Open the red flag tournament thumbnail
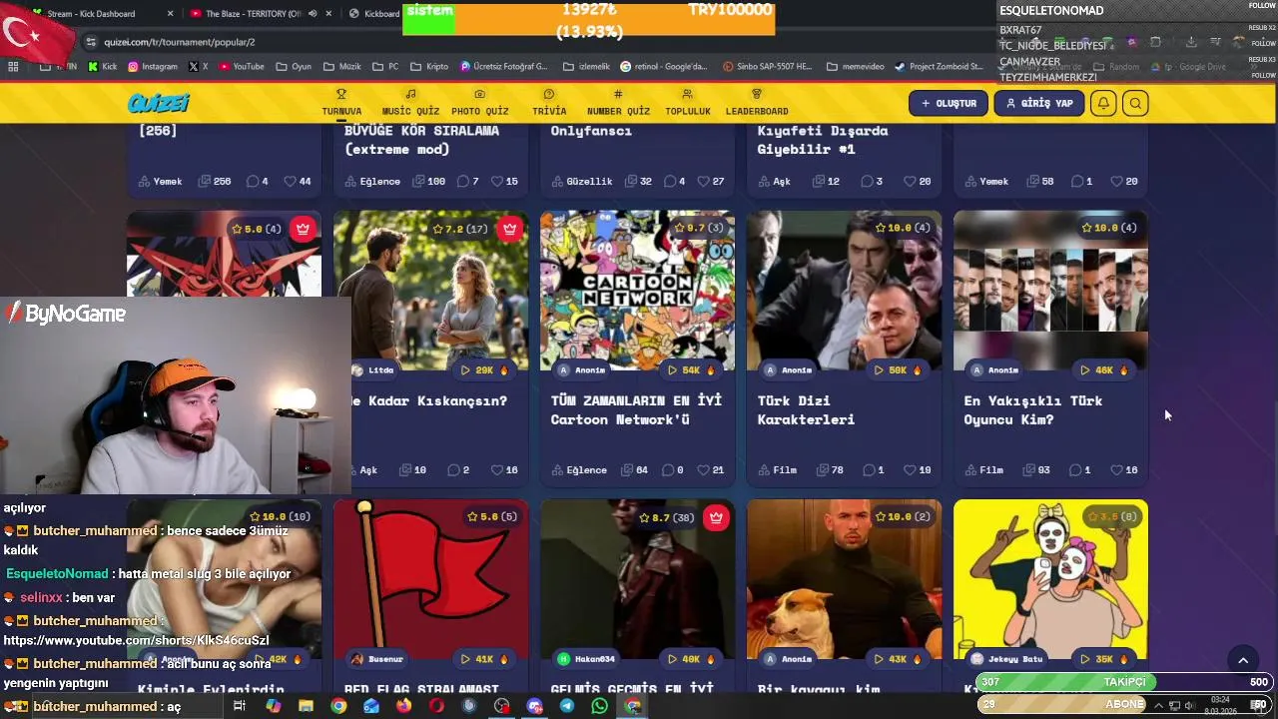 pos(430,579)
